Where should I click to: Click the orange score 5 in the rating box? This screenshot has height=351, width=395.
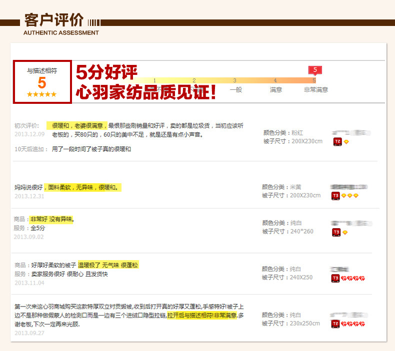pos(42,82)
